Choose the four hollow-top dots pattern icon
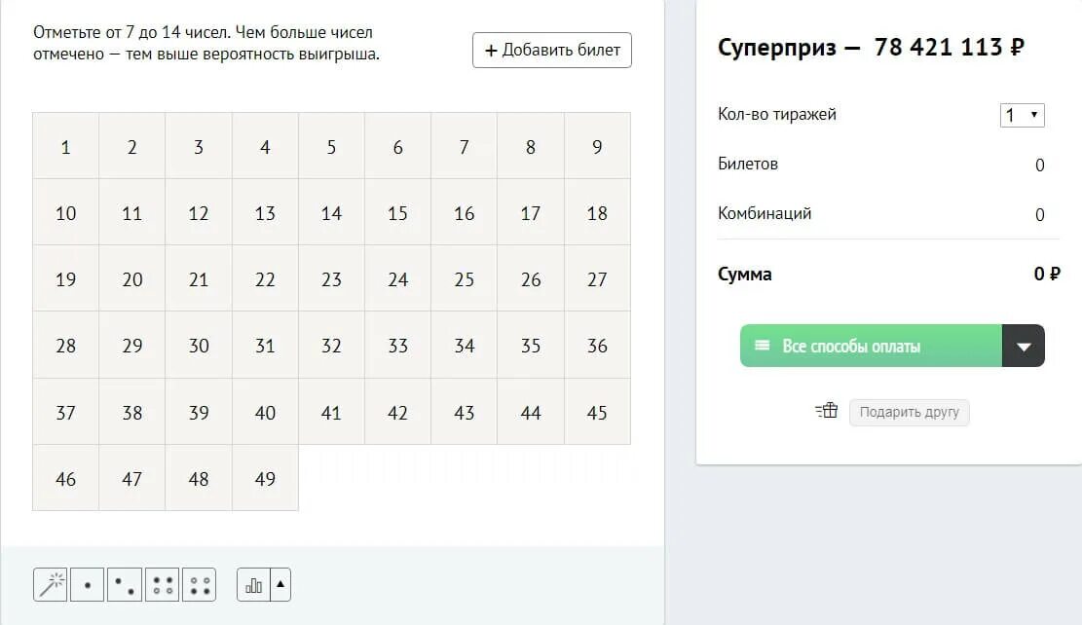 pyautogui.click(x=200, y=585)
